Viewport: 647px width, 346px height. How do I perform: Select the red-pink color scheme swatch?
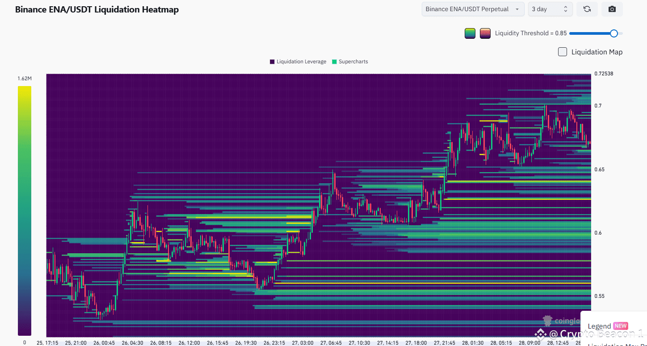pyautogui.click(x=485, y=33)
